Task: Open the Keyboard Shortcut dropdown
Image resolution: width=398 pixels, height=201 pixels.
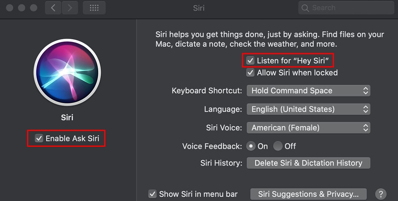Action: (x=308, y=91)
